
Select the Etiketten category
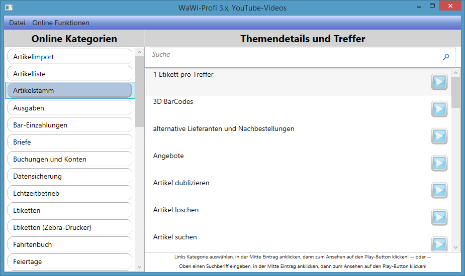tap(70, 210)
